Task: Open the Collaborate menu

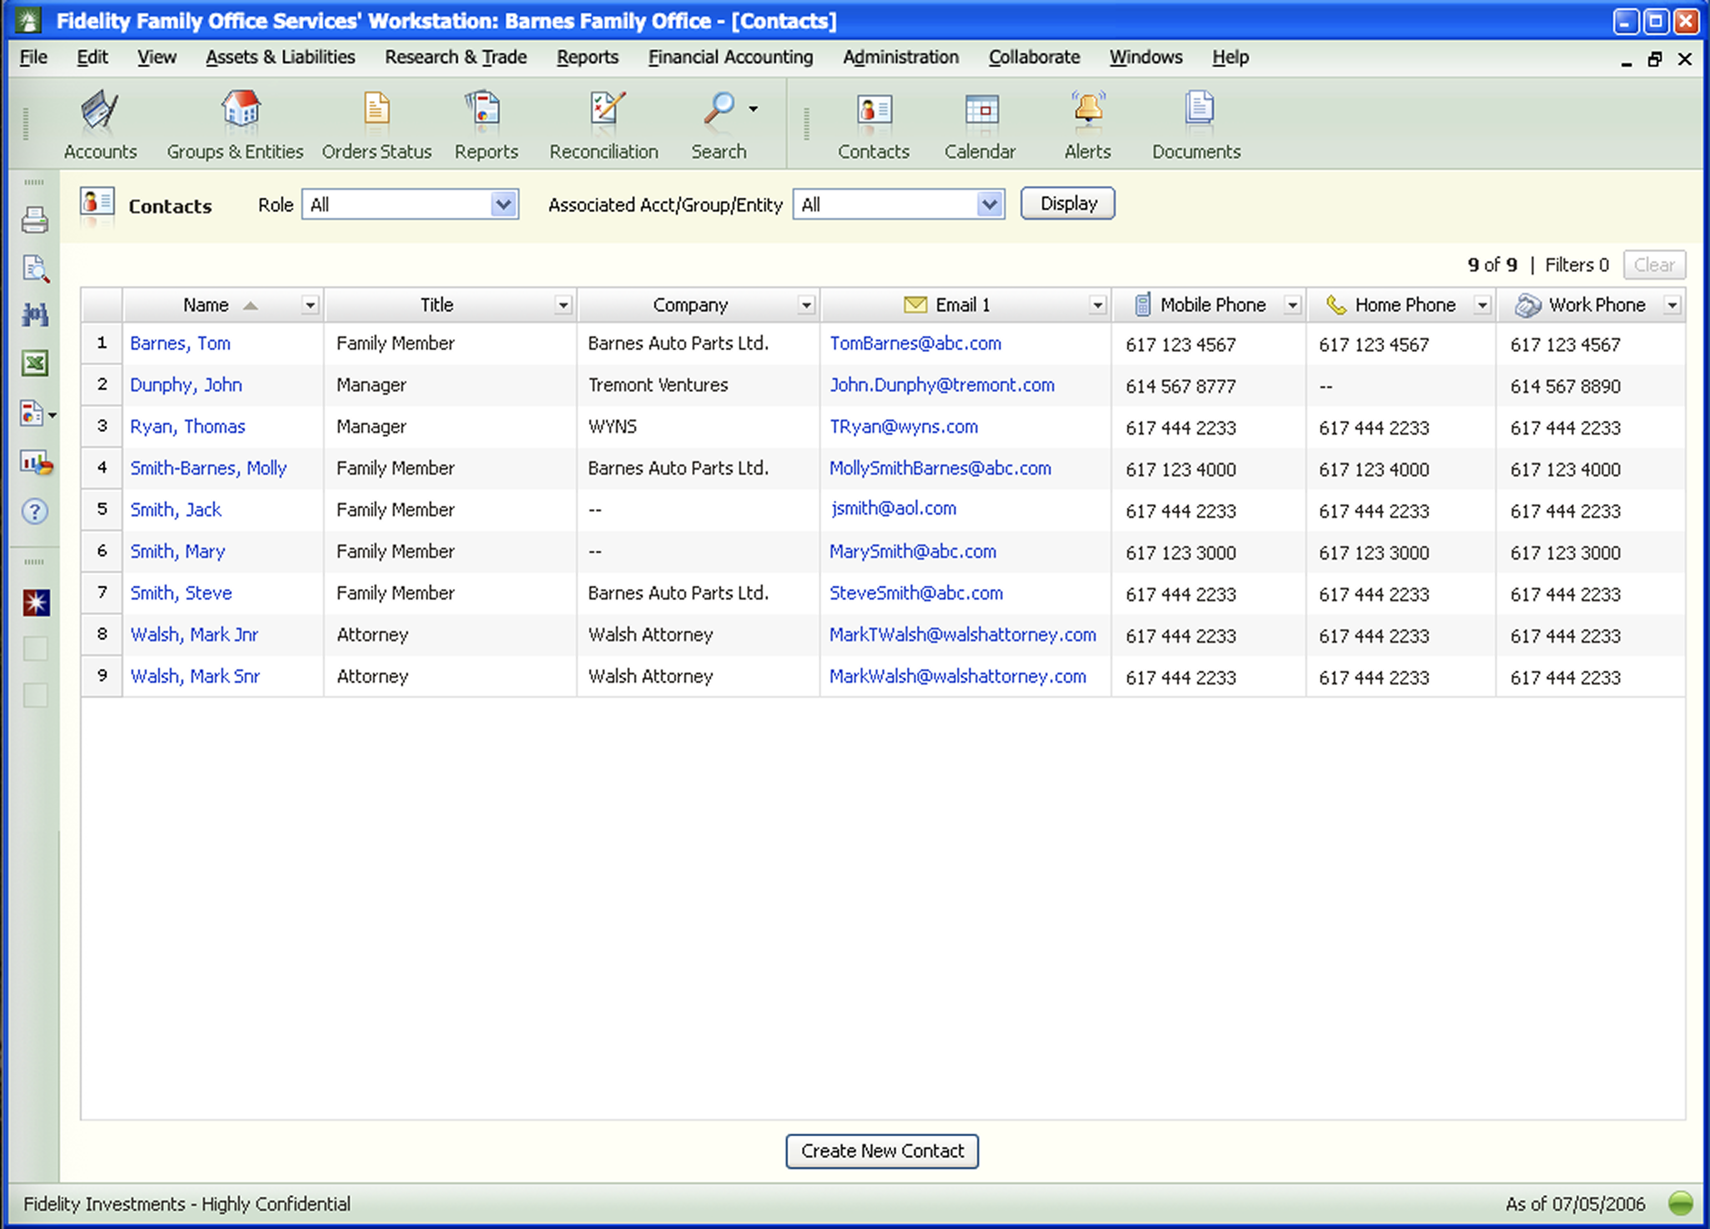Action: tap(1033, 57)
